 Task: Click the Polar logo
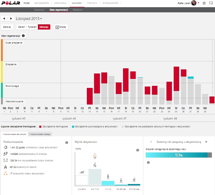[11, 3]
